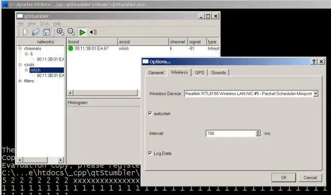Click the essid cell mlich in table
Screen dimensions: 331x195
pyautogui.click(x=124, y=49)
